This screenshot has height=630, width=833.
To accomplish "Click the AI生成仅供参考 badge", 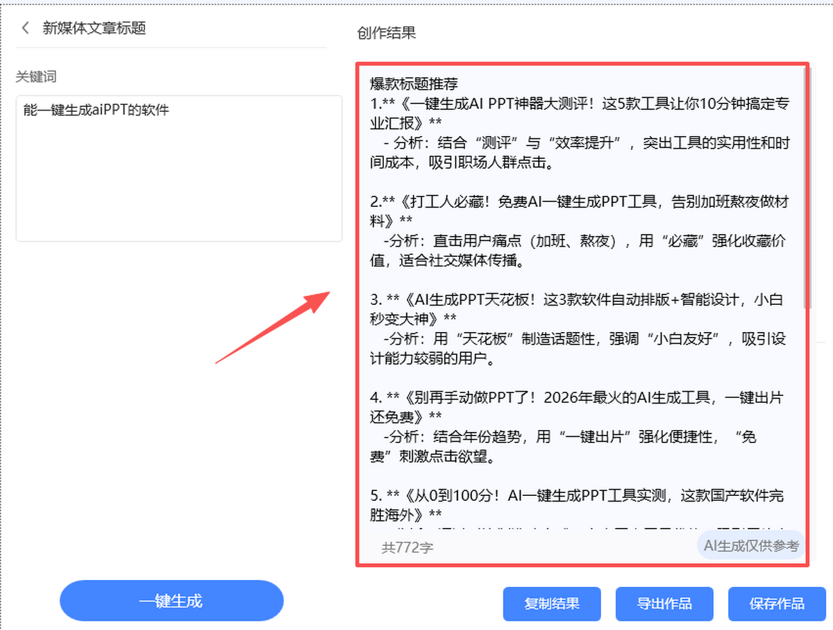I will [751, 545].
